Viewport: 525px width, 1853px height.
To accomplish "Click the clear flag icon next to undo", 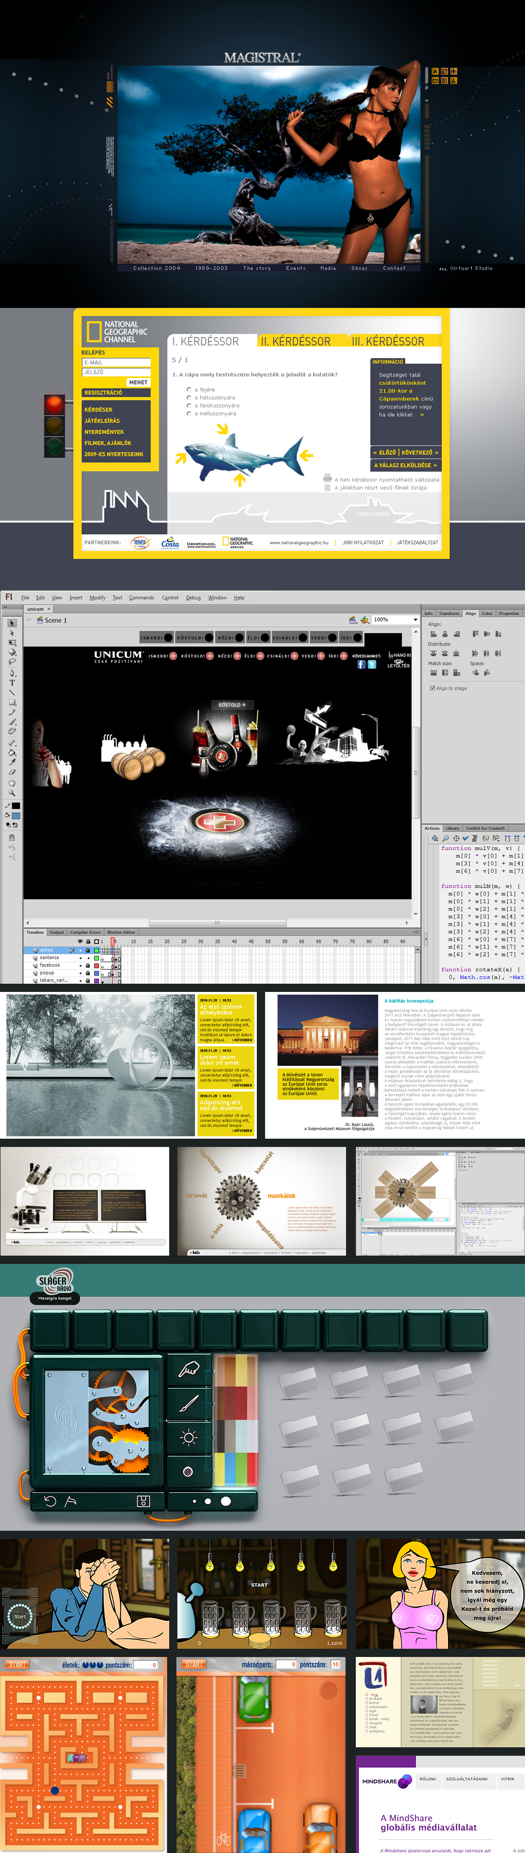I will 70,1501.
